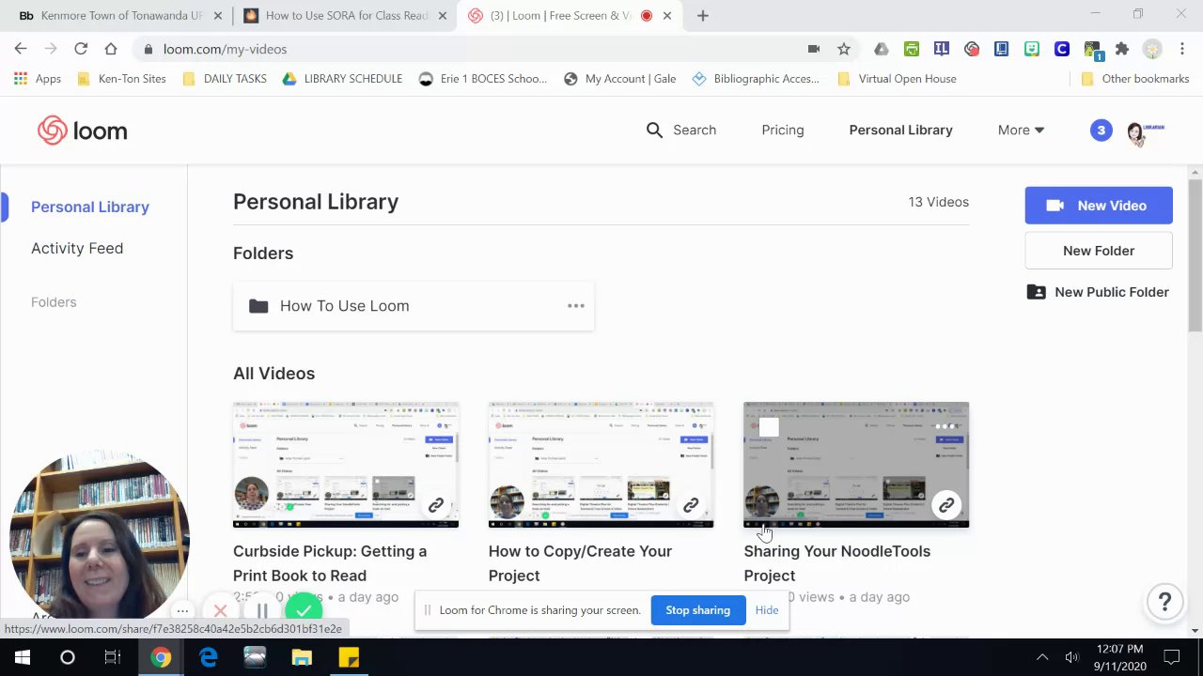The image size is (1203, 676).
Task: Open Curbside Pickup video thumbnail
Action: tap(346, 465)
